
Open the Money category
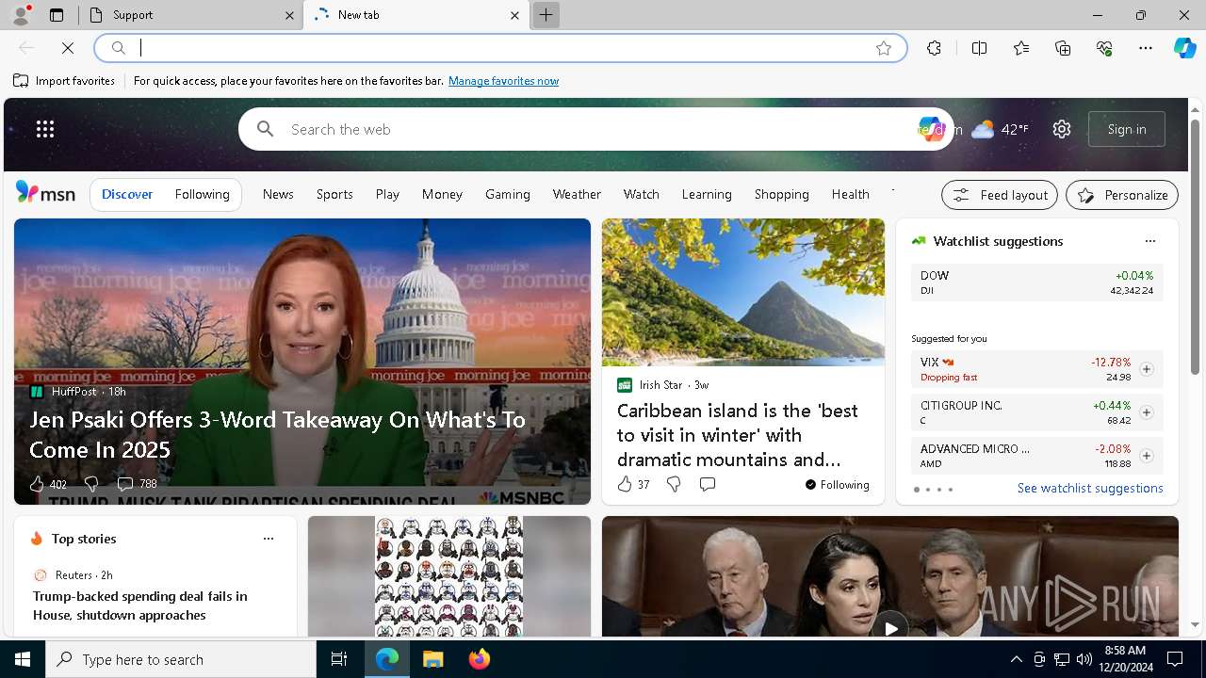click(x=442, y=194)
